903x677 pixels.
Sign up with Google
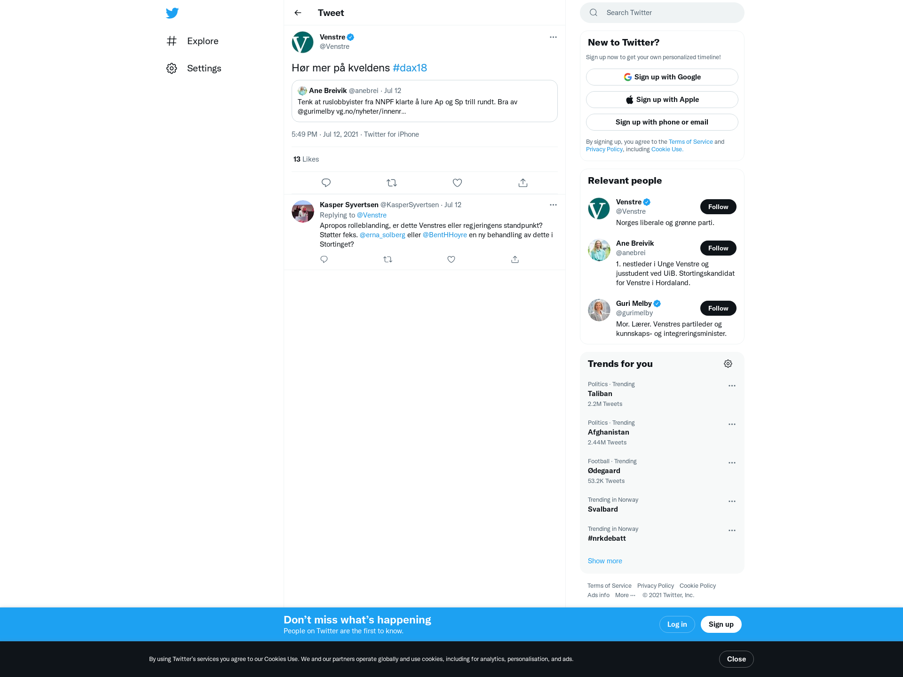click(x=662, y=77)
